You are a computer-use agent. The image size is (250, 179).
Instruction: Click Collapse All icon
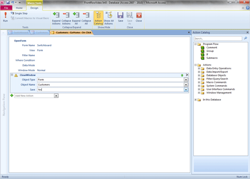click(86, 18)
